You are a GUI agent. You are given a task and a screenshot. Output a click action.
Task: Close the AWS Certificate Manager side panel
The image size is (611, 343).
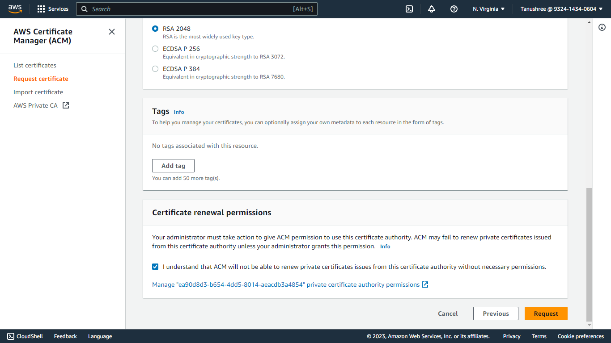(112, 32)
